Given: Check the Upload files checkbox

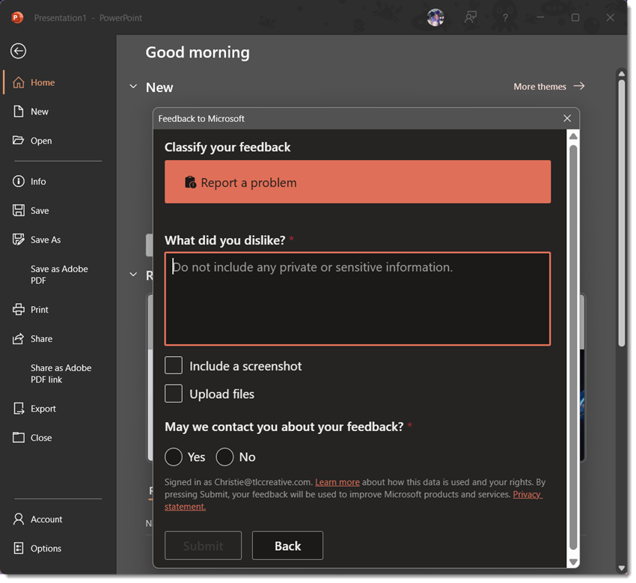Looking at the screenshot, I should pos(174,394).
